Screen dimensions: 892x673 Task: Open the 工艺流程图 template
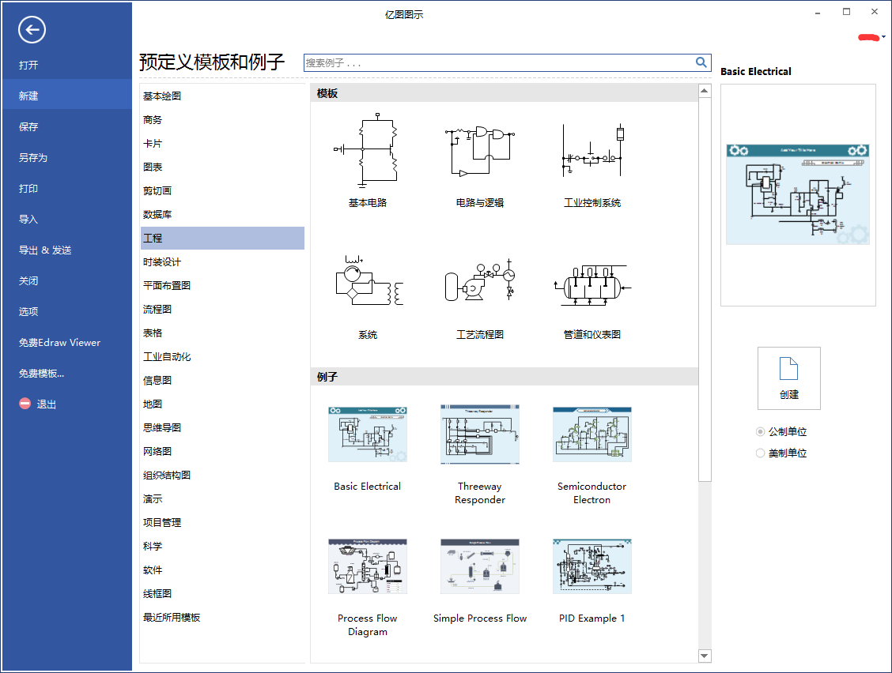tap(479, 283)
